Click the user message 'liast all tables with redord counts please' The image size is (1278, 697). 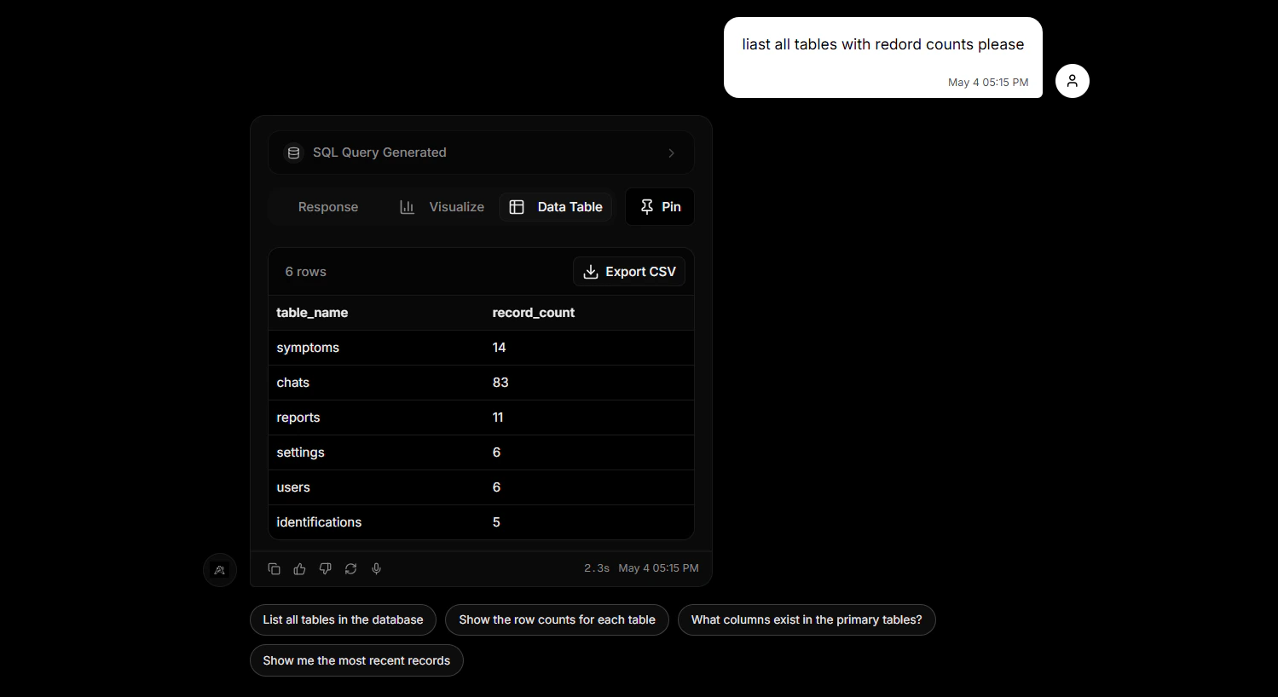[882, 44]
